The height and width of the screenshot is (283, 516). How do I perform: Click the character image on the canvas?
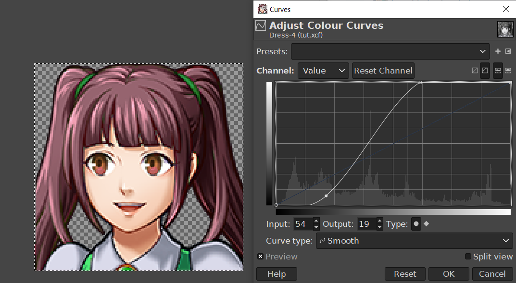click(x=139, y=167)
